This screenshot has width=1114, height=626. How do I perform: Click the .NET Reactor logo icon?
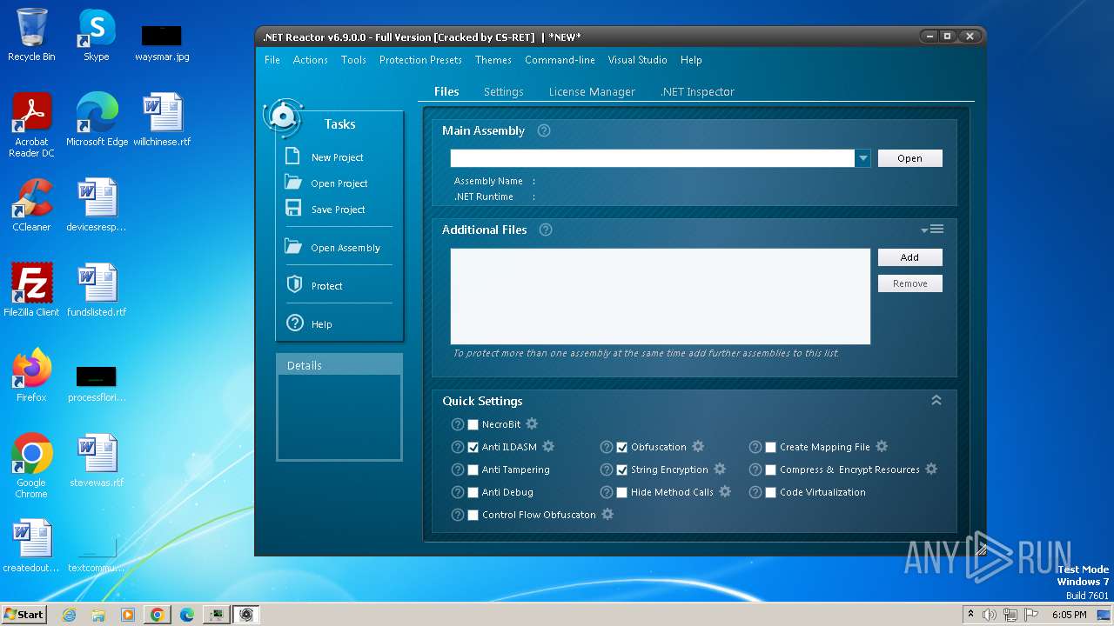click(x=283, y=117)
